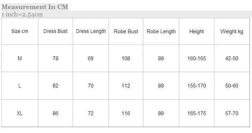Click the weight range 42-50
Viewport: 252px width, 133px height.
coord(232,58)
